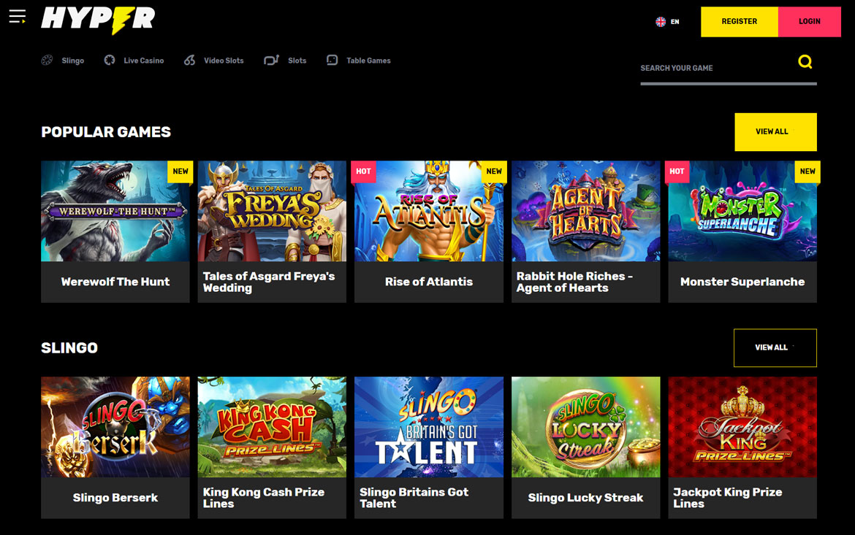Click the Slots machine icon
This screenshot has height=535, width=855.
click(x=271, y=61)
